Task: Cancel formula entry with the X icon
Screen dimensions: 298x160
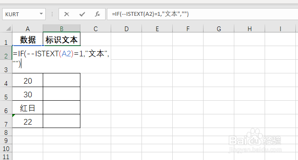Action: coord(67,14)
